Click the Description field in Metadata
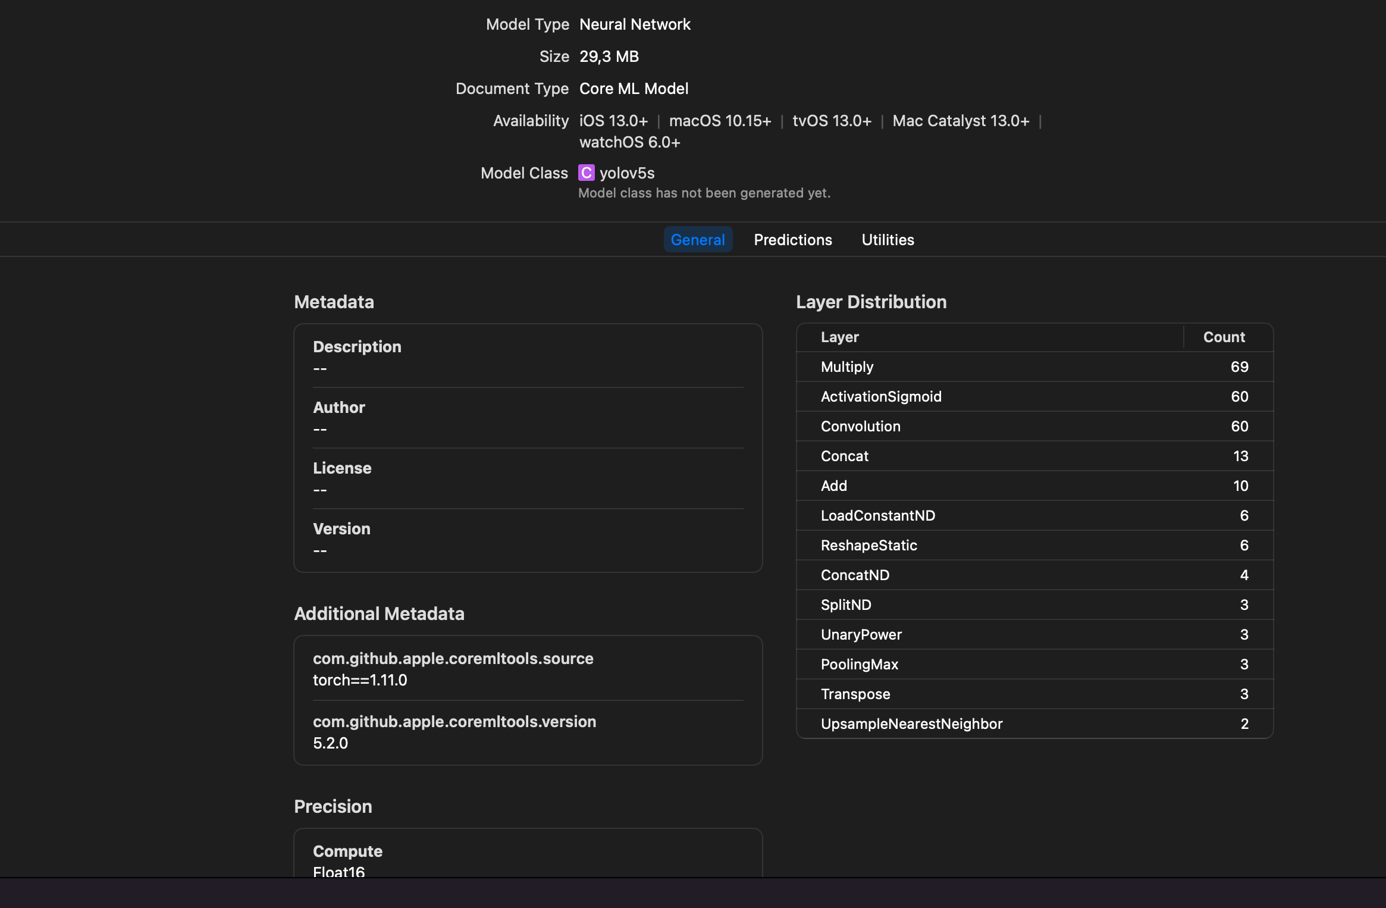 (527, 357)
